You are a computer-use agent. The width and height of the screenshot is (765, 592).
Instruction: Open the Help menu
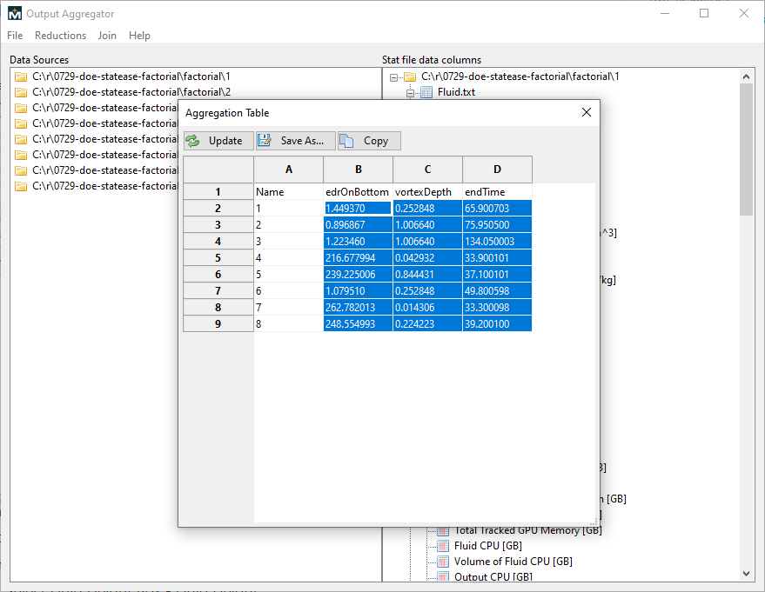point(139,36)
